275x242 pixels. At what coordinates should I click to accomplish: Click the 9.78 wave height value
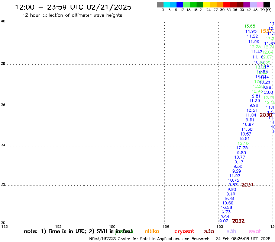pyautogui.click(x=229, y=198)
